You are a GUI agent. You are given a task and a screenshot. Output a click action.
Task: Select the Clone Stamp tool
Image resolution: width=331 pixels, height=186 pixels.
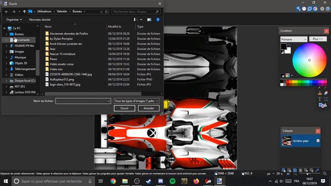click(x=320, y=93)
